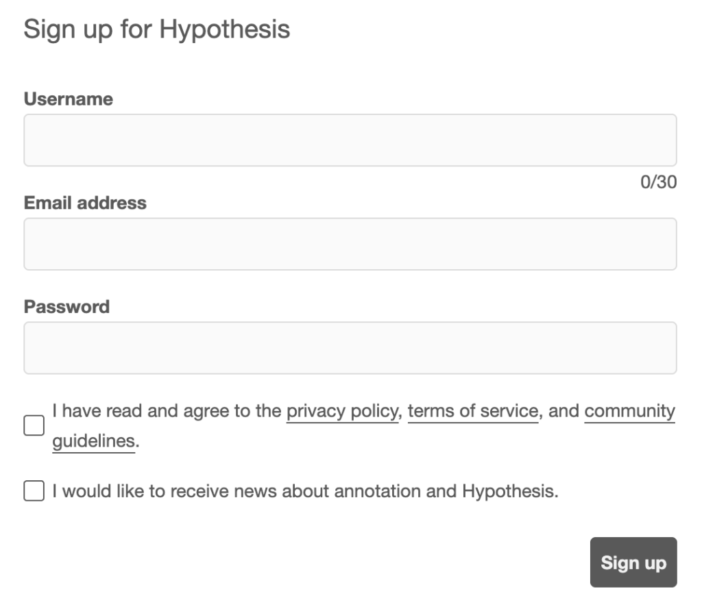The width and height of the screenshot is (702, 609).
Task: Focus the empty Username text box
Action: [x=350, y=139]
